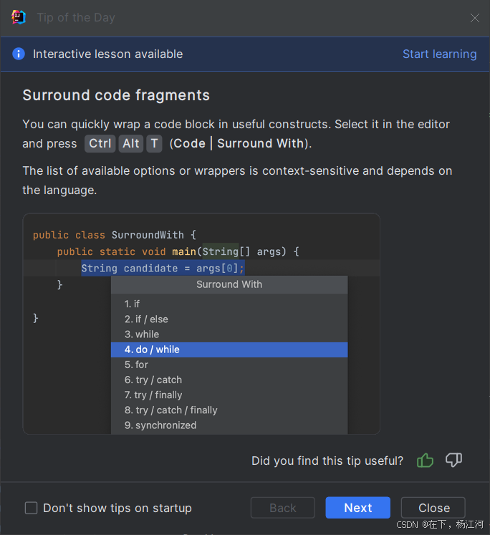Viewport: 490px width, 535px height.
Task: Click the 'try / catch / finally' entry
Action: (229, 410)
